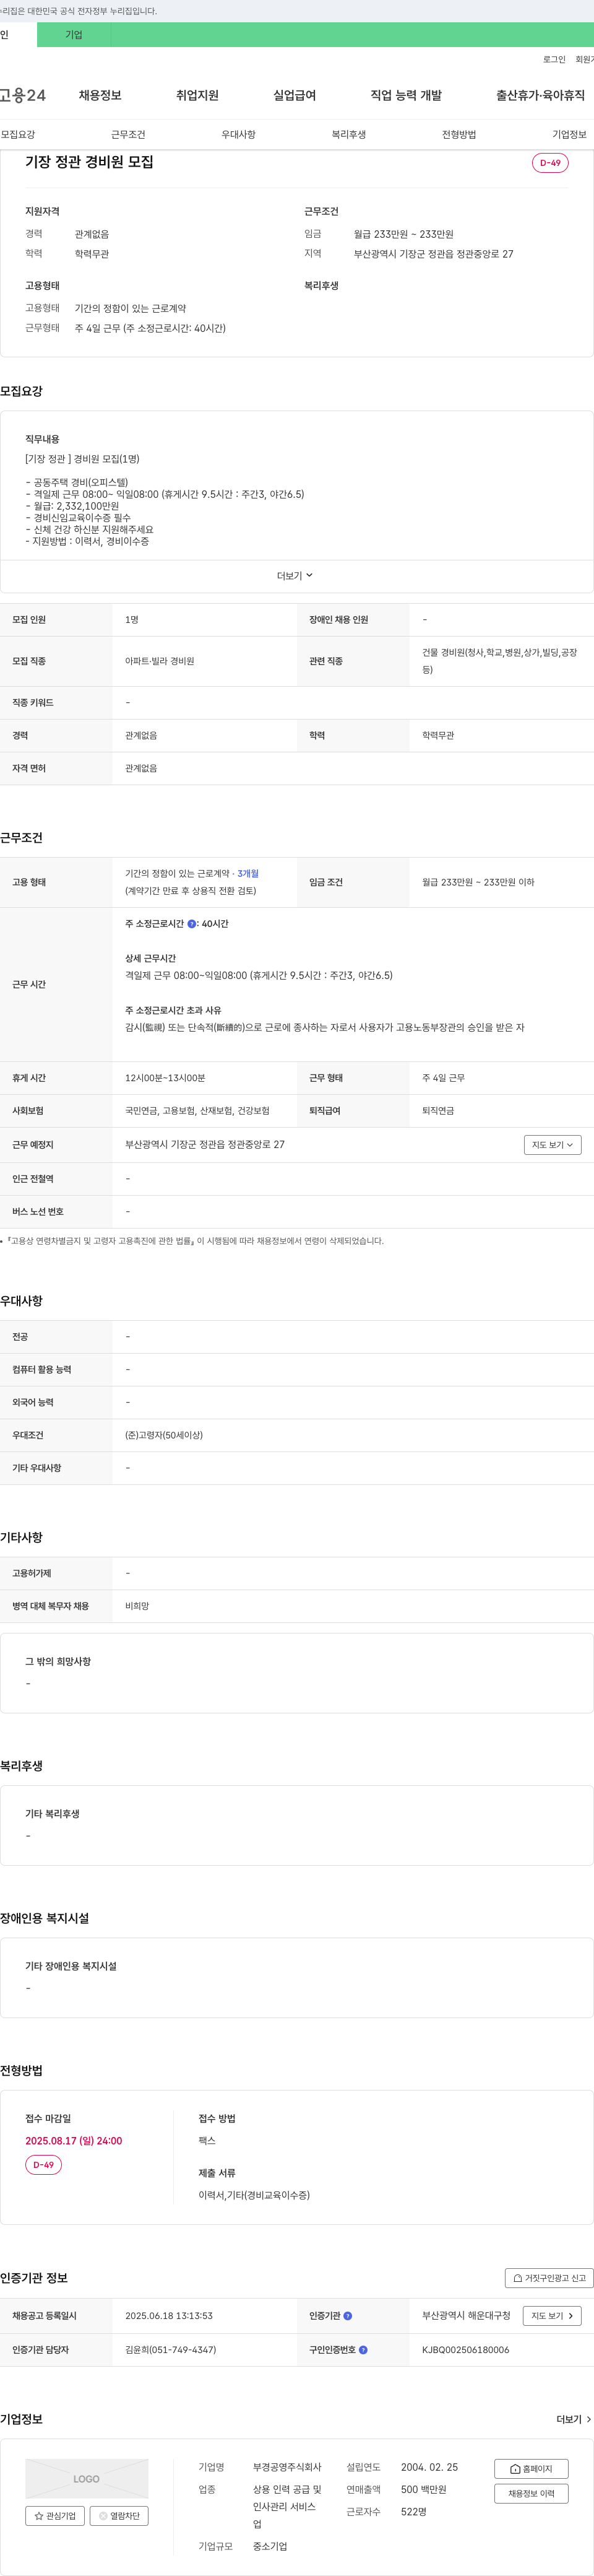Open 더보기 arrow in the 기업정보 heading
This screenshot has height=2576, width=594.
click(574, 2419)
